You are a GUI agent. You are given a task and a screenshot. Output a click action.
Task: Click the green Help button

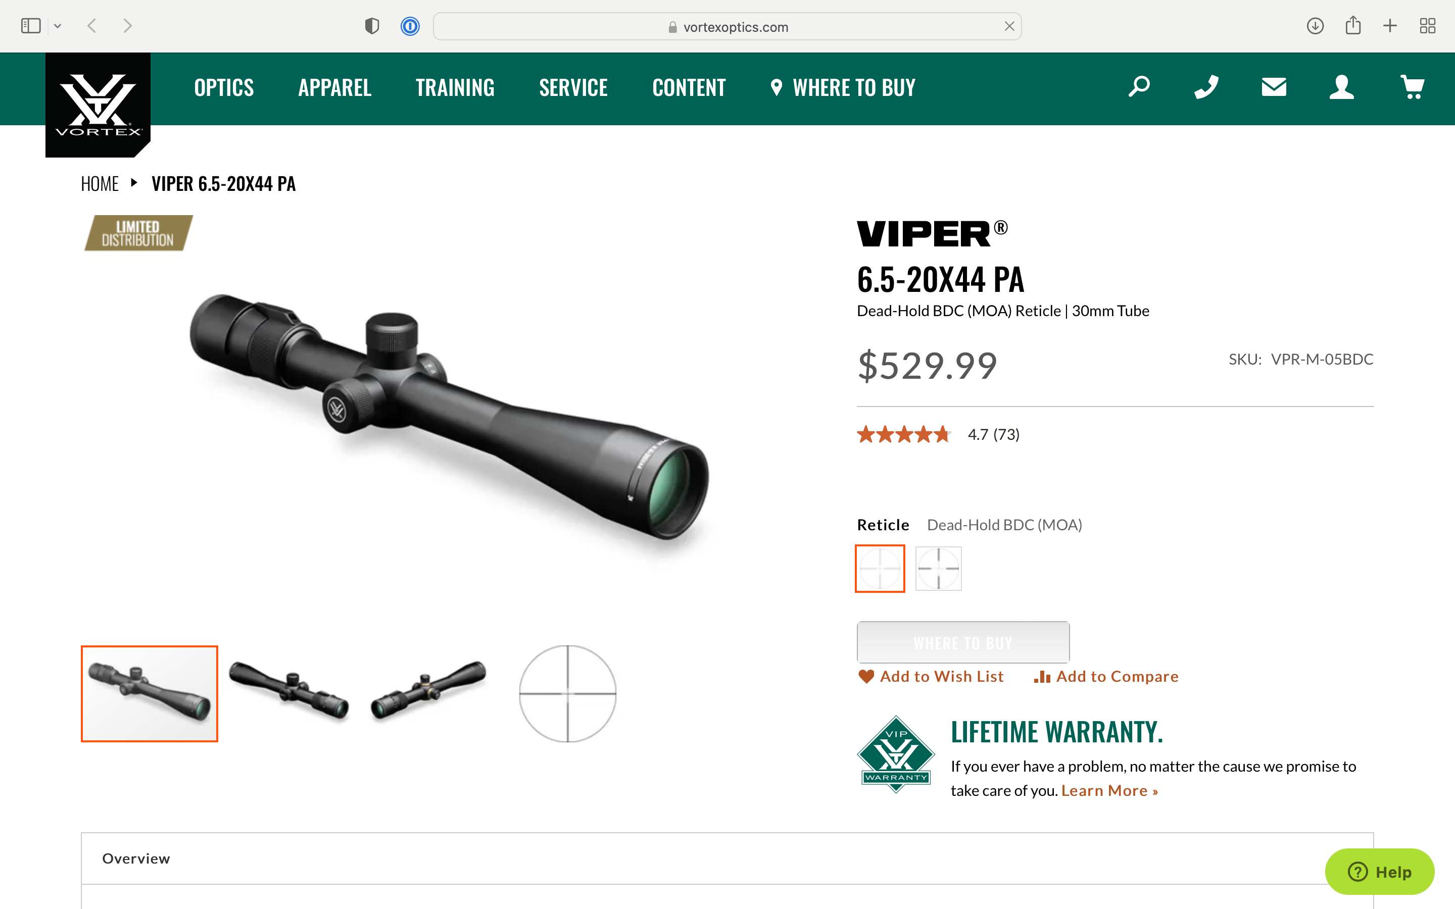click(x=1379, y=871)
